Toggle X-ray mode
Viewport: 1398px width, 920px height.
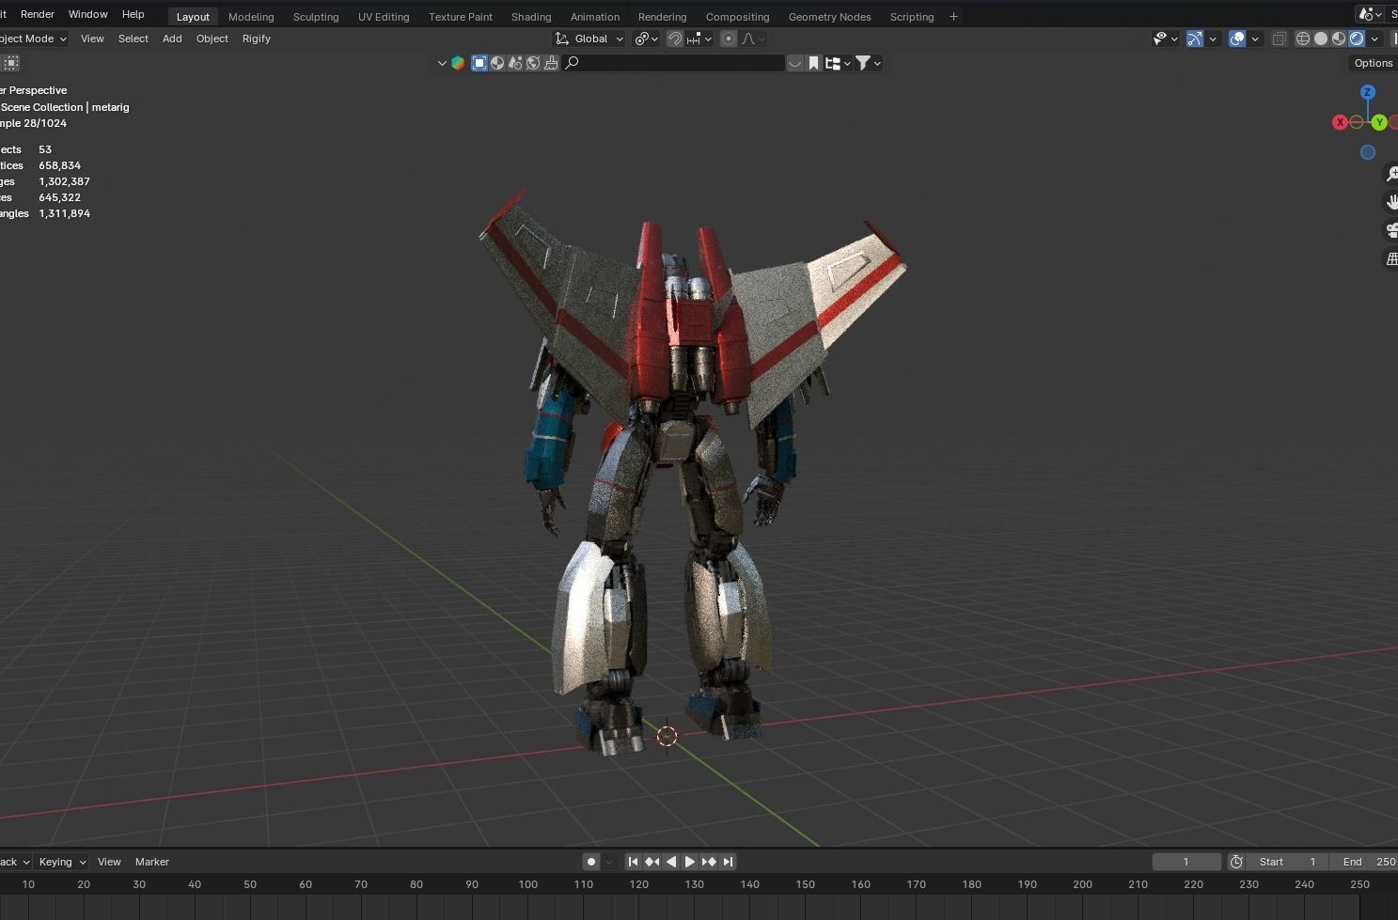pos(1280,39)
